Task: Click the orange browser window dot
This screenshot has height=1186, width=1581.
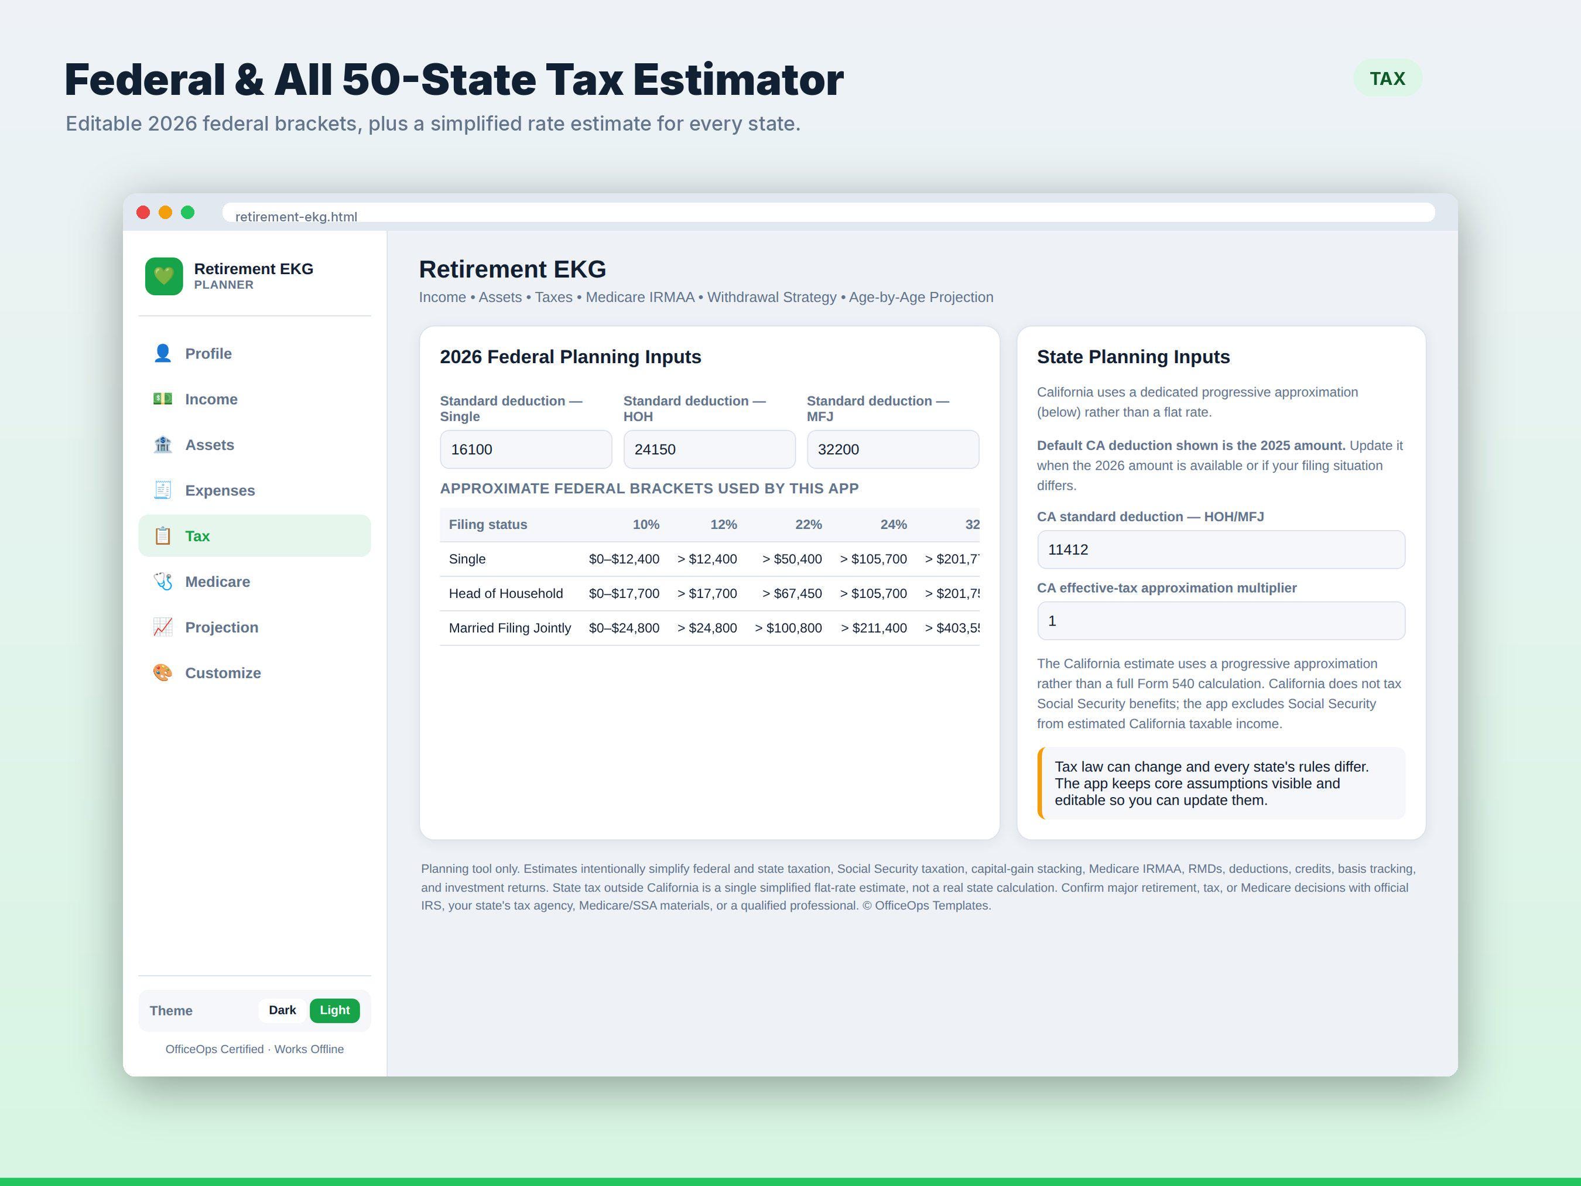Action: (165, 213)
